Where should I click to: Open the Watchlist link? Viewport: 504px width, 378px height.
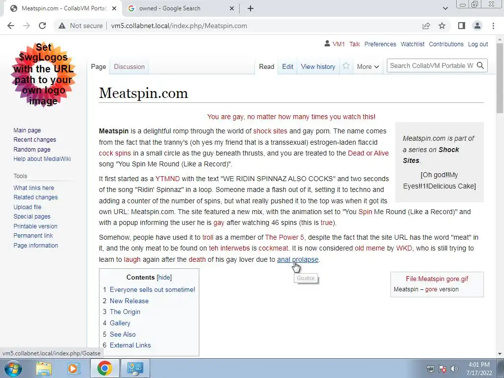(x=412, y=44)
